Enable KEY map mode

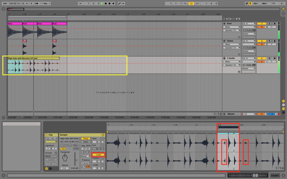256,4
